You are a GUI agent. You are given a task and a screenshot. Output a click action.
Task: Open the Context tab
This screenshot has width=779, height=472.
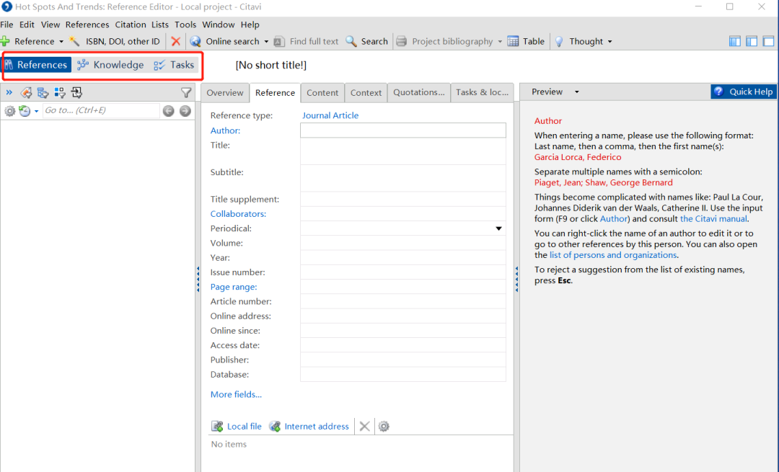click(366, 92)
